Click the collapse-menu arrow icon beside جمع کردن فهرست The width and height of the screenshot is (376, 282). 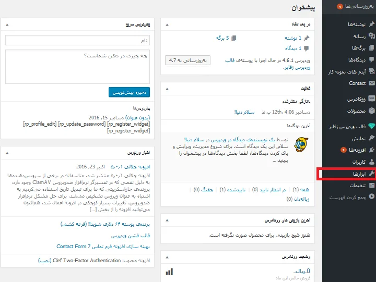coord(371,197)
